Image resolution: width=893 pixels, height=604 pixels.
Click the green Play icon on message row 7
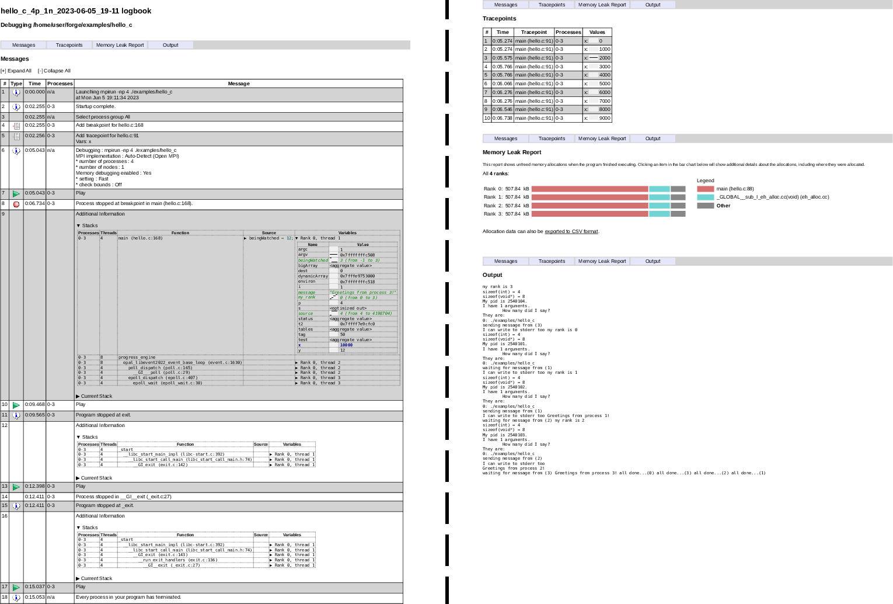coord(16,193)
